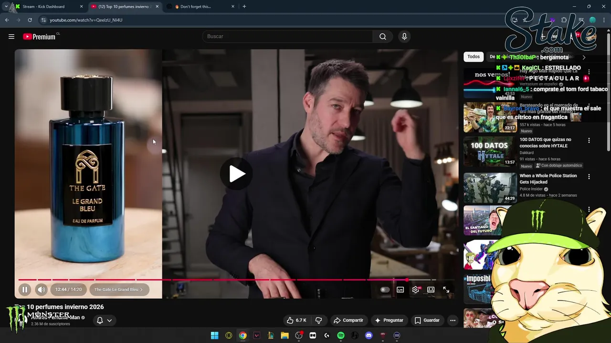Open Discord from the taskbar

[369, 335]
